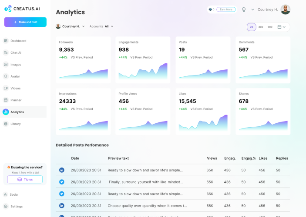This screenshot has height=217, width=306.
Task: Click the Videos camera icon
Action: point(6,88)
